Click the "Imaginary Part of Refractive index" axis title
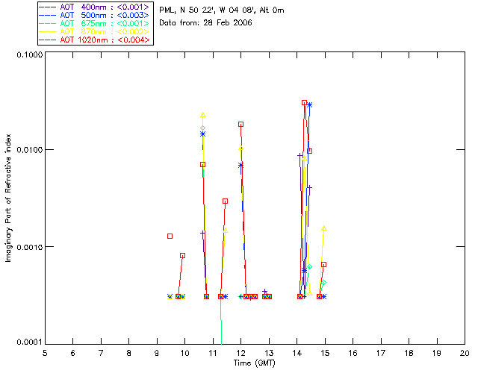Viewport: 478px width, 382px height. pos(8,198)
